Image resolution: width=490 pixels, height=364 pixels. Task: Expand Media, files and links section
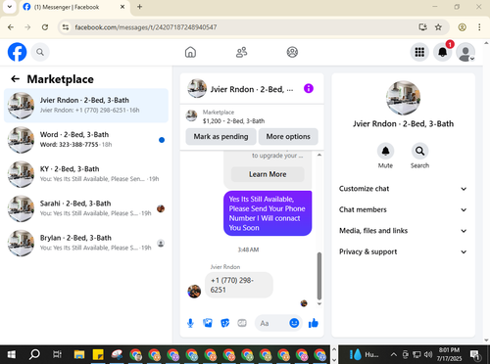pos(403,231)
